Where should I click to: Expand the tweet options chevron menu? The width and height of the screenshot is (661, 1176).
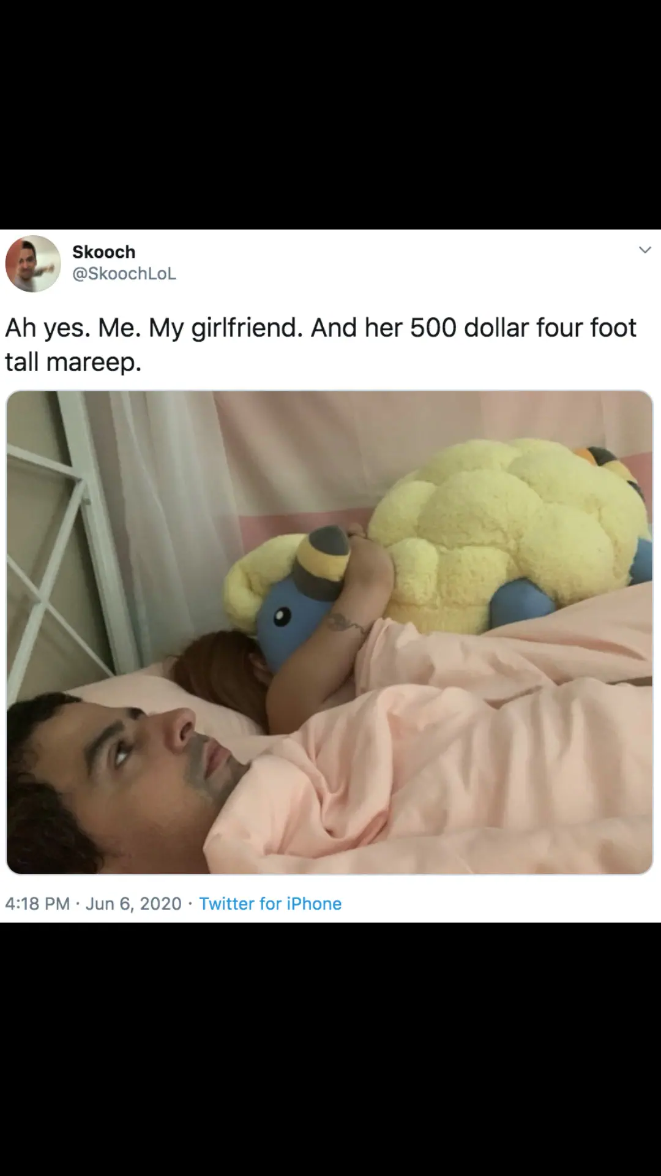[x=644, y=250]
